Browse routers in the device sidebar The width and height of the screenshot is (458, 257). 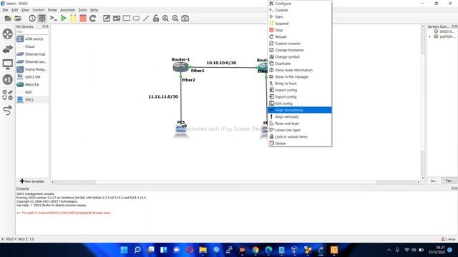(8, 34)
